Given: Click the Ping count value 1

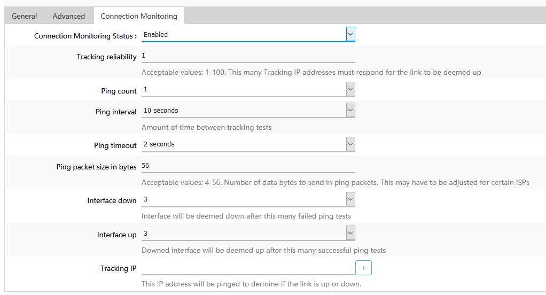Looking at the screenshot, I should tap(145, 89).
